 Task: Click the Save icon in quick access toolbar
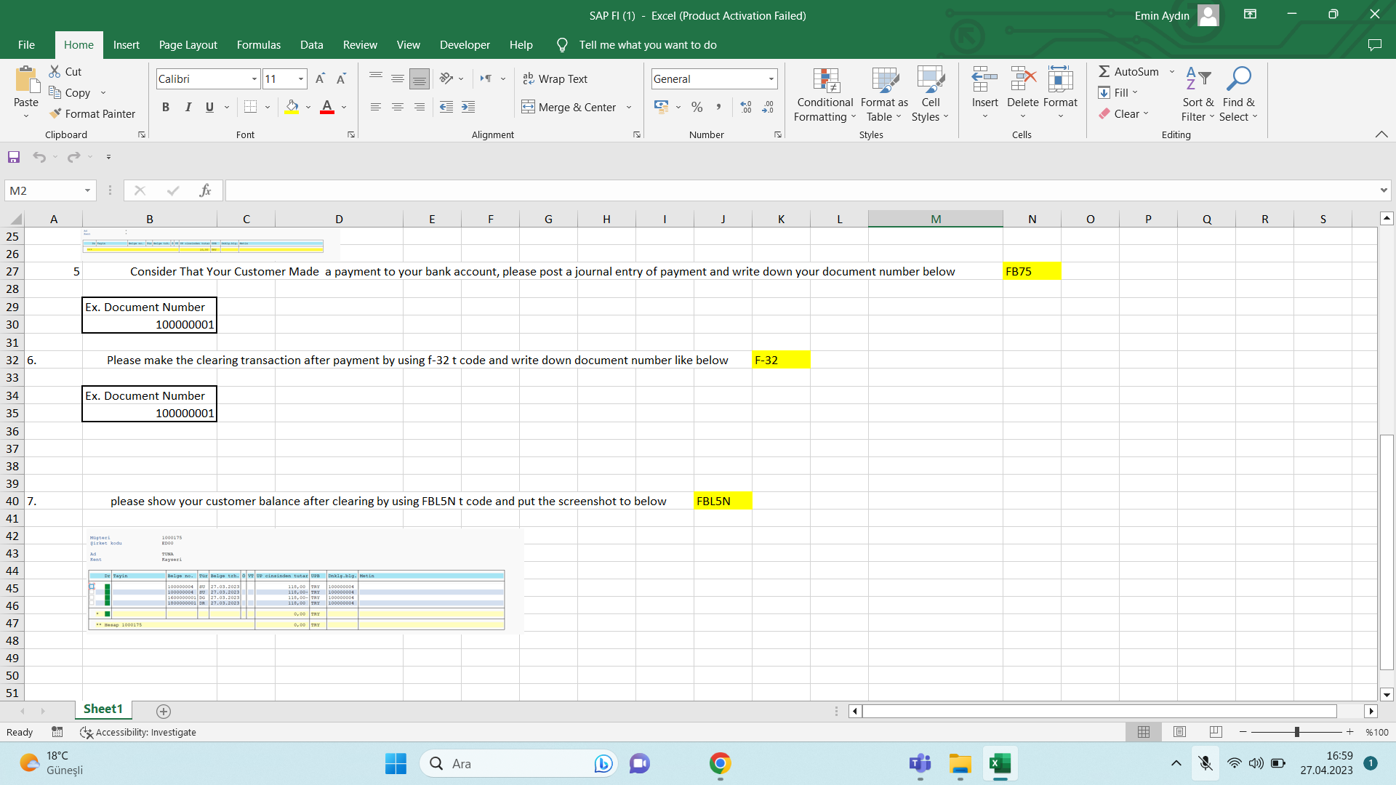point(14,157)
